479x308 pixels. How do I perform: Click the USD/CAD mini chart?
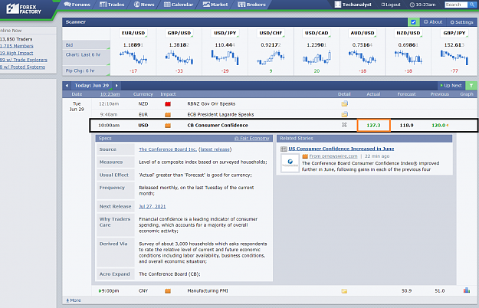[317, 57]
